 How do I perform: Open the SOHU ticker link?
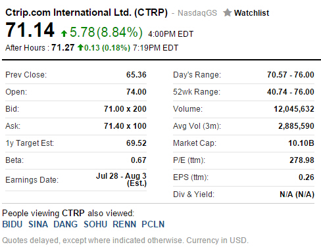[95, 224]
